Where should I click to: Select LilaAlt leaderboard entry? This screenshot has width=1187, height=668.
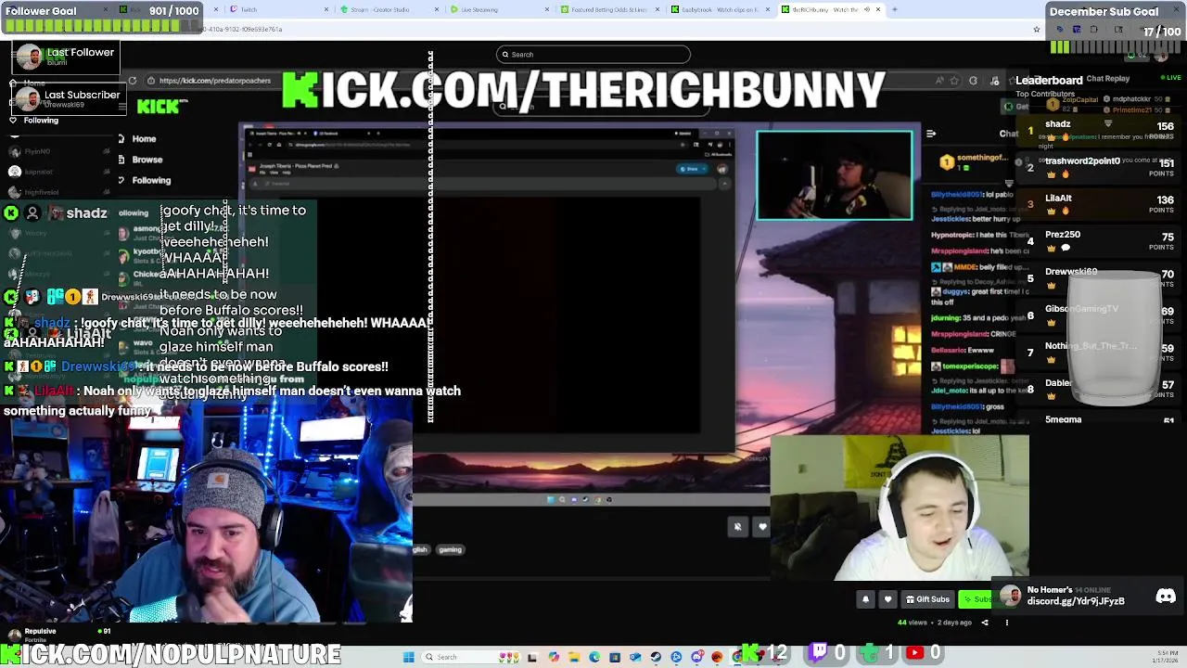tap(1099, 204)
